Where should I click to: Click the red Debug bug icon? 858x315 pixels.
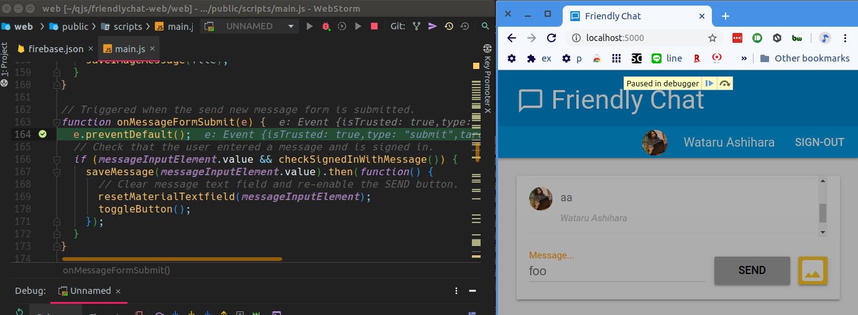[326, 26]
